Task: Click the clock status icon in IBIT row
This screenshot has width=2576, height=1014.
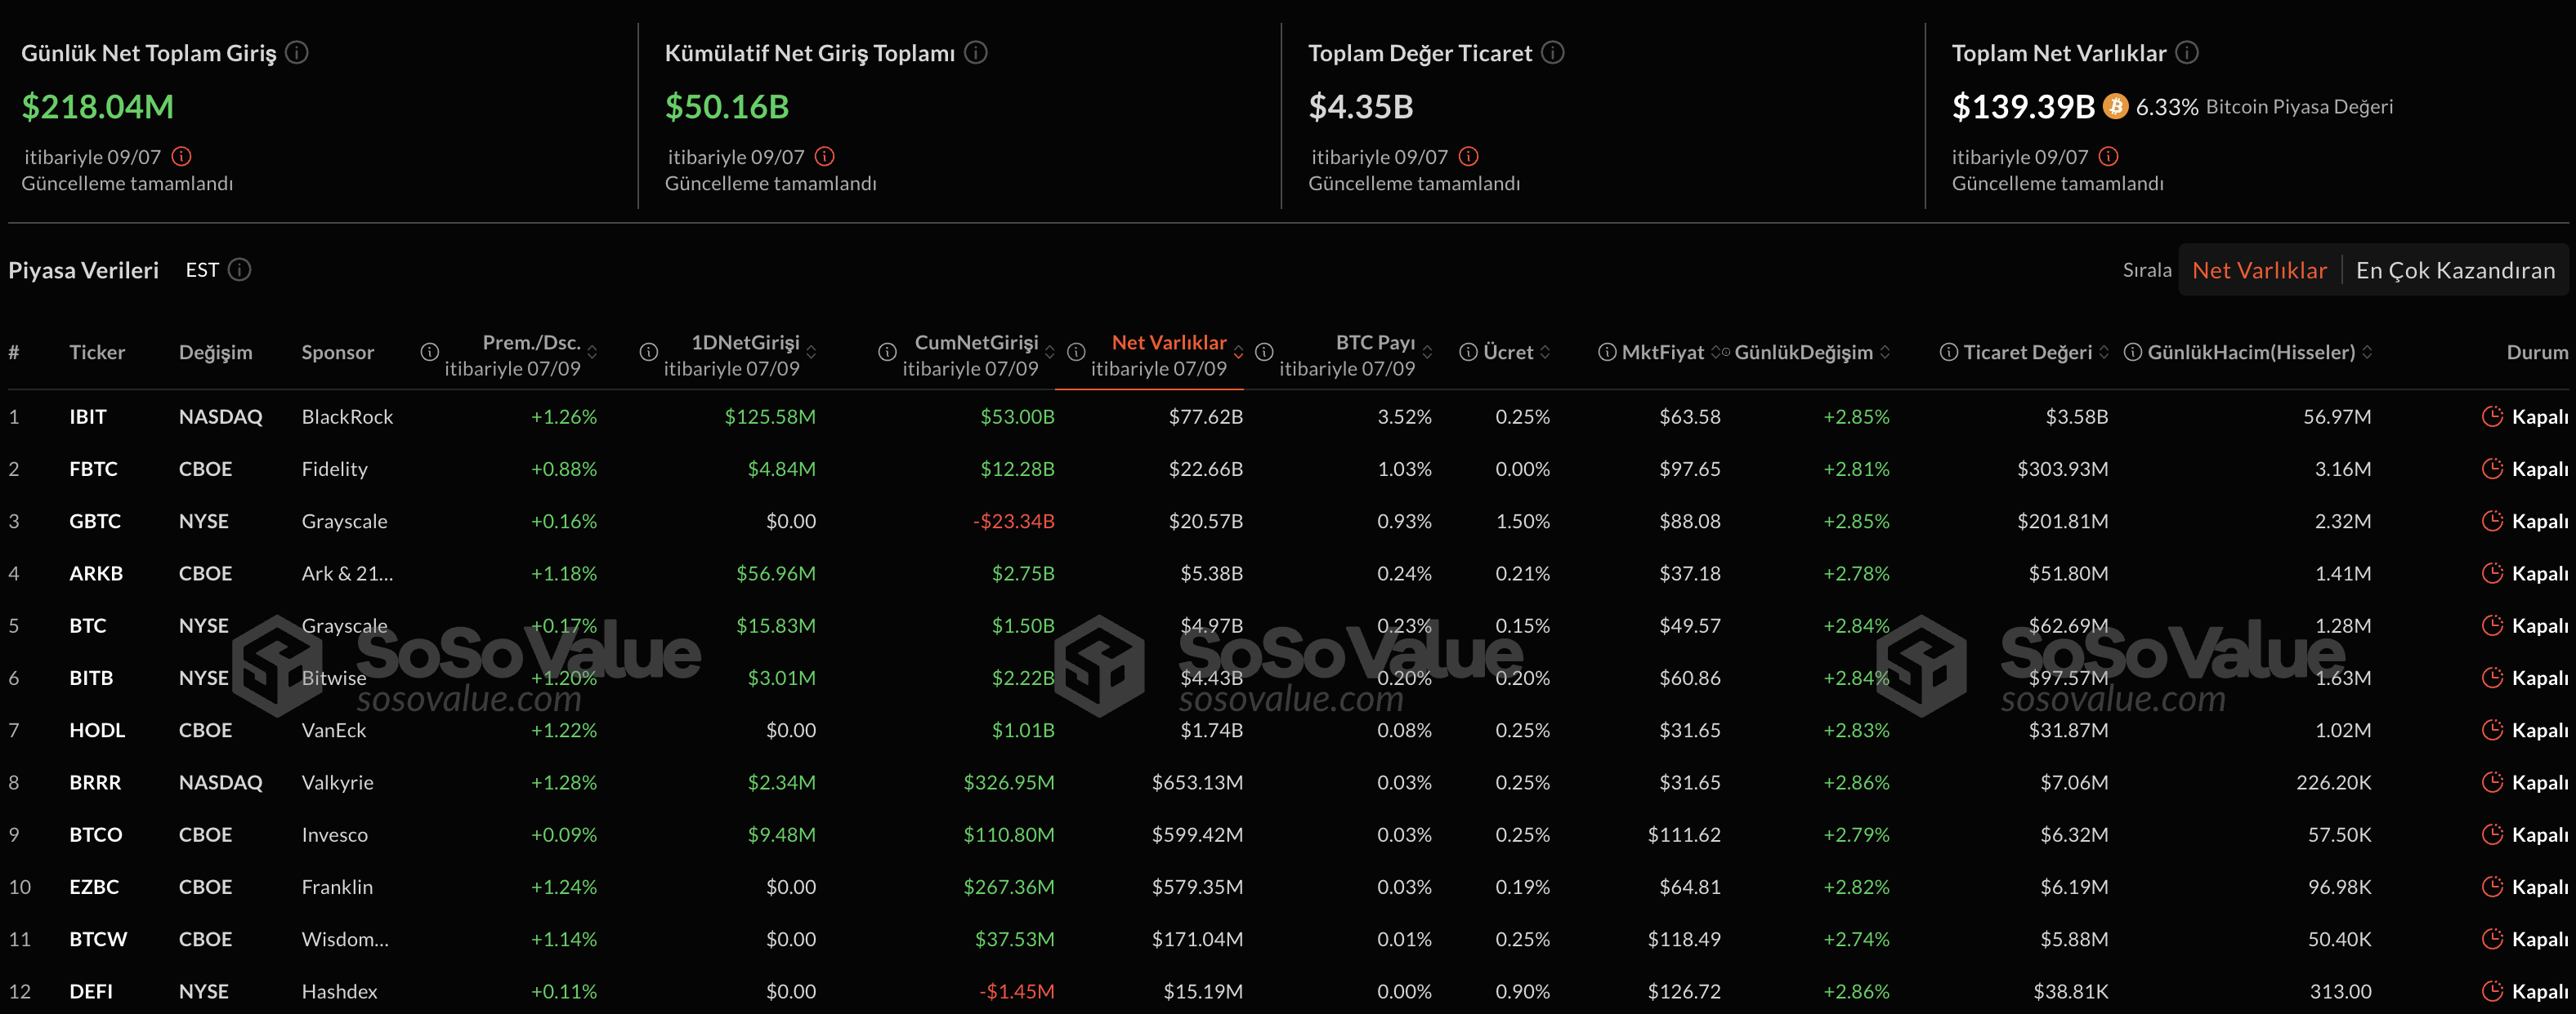Action: tap(2491, 416)
